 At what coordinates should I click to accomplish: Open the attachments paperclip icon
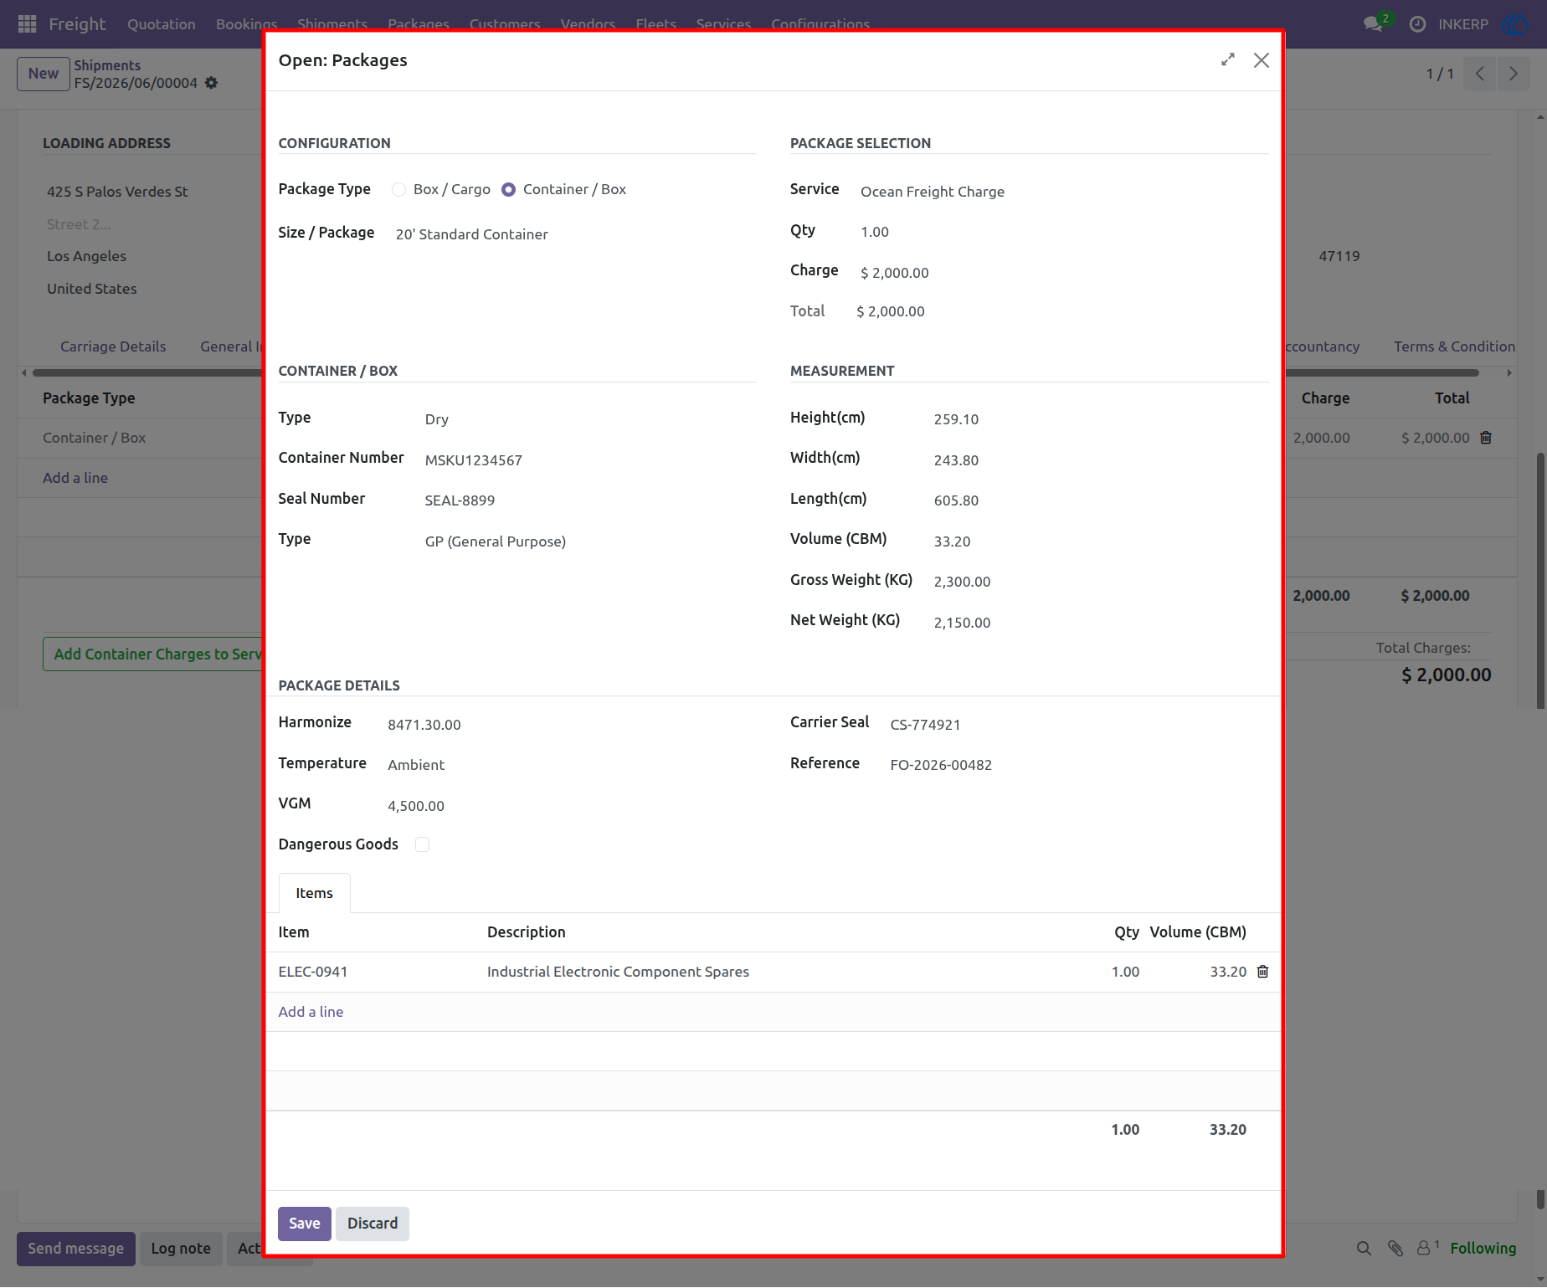pyautogui.click(x=1395, y=1249)
